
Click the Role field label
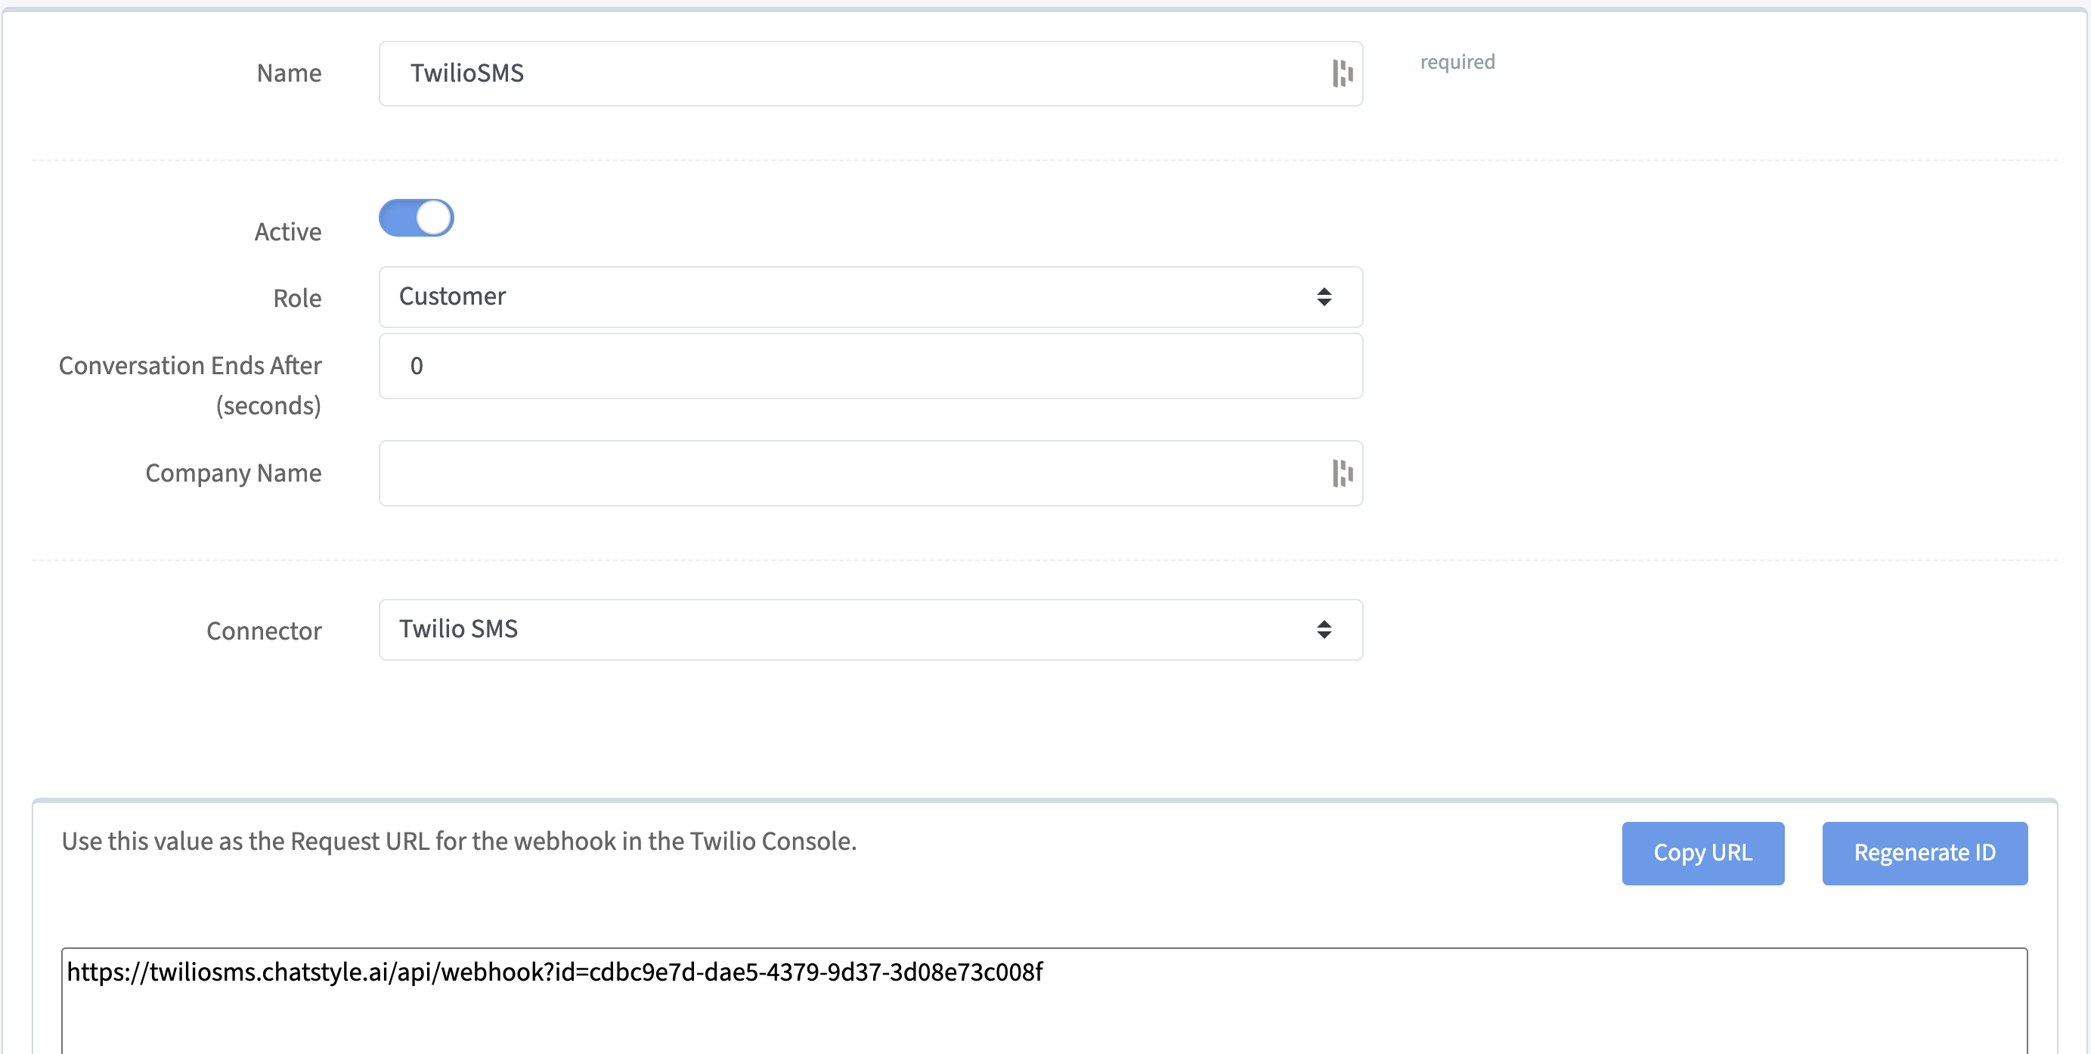coord(297,298)
